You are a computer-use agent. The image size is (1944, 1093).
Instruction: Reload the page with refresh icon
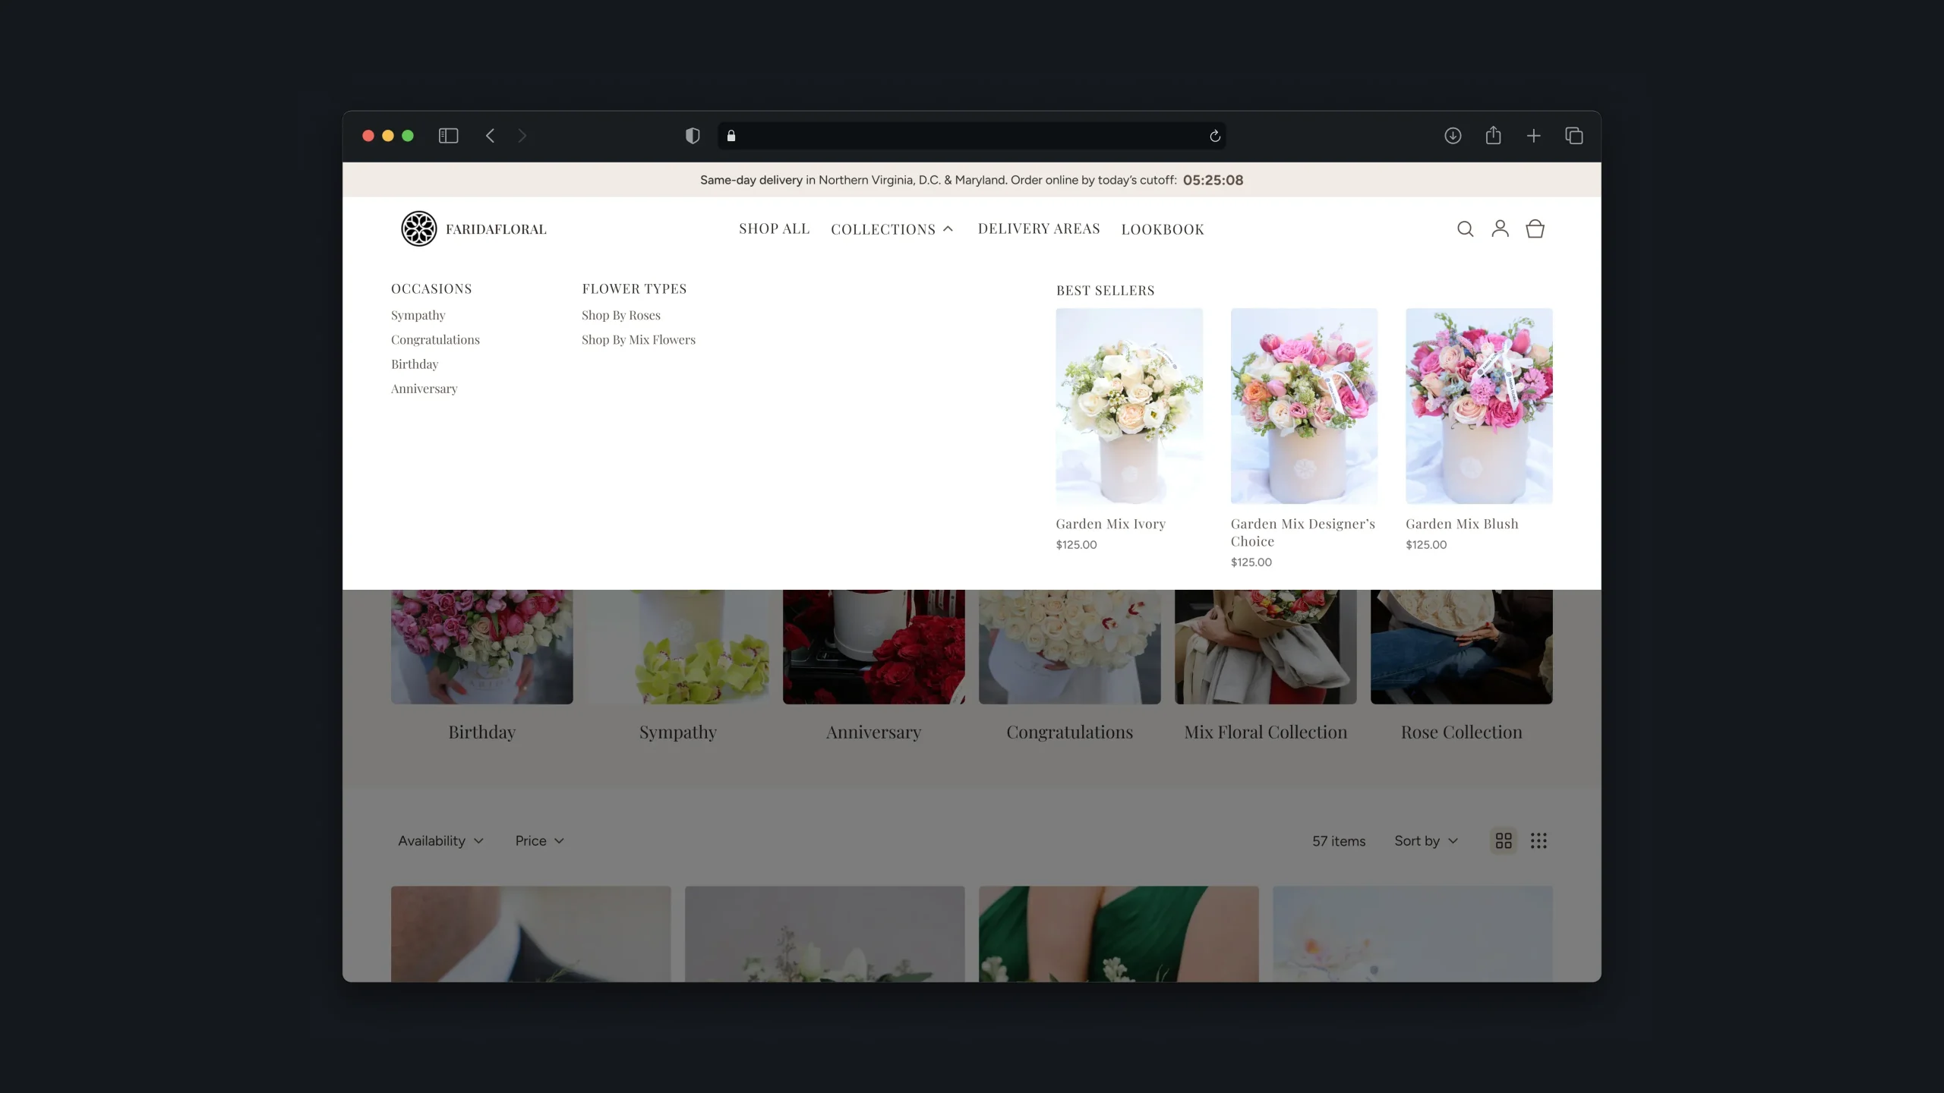(x=1214, y=136)
